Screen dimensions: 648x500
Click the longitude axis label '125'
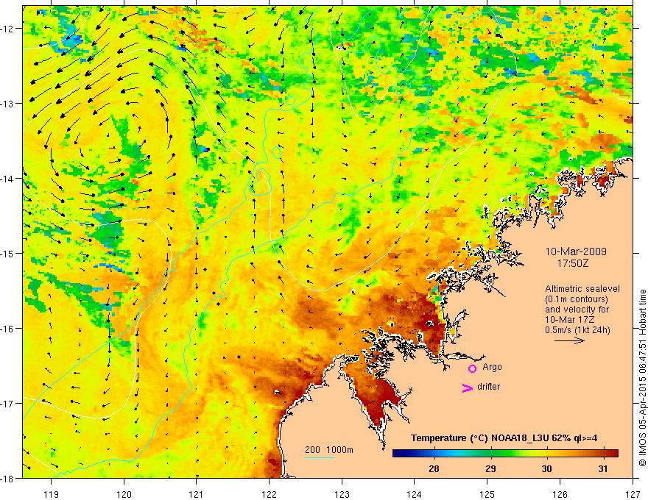pyautogui.click(x=487, y=494)
